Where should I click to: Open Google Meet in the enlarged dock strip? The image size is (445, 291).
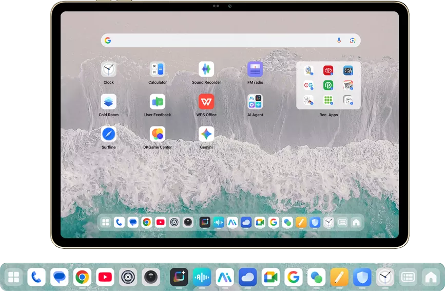point(270,278)
